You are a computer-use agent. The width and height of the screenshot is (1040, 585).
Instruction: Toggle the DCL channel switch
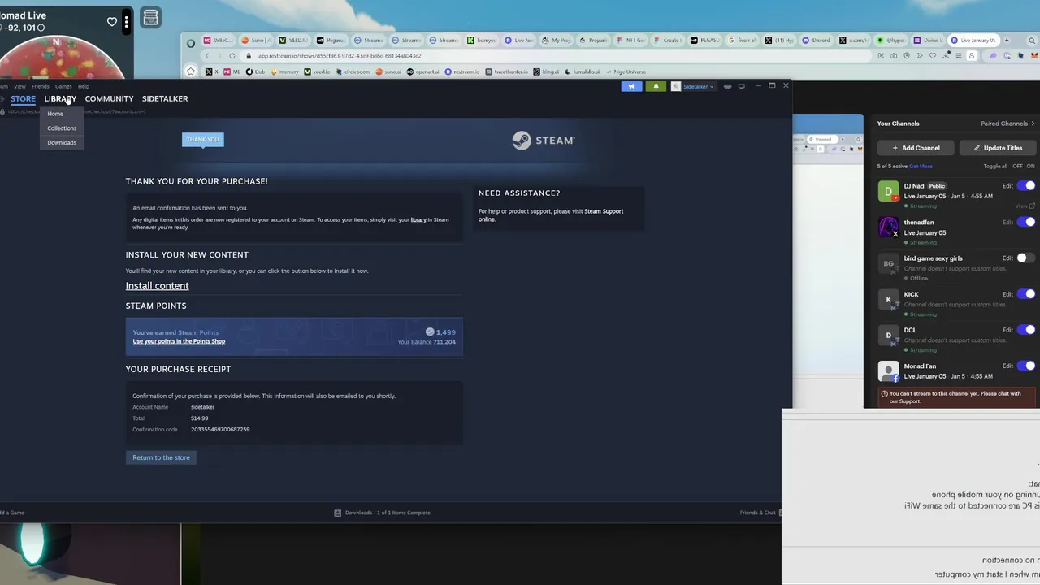click(1026, 330)
